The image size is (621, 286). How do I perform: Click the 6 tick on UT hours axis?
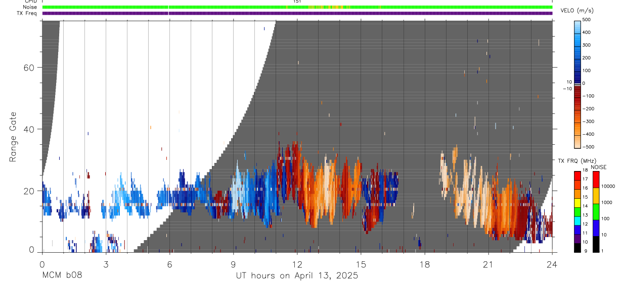(x=169, y=264)
